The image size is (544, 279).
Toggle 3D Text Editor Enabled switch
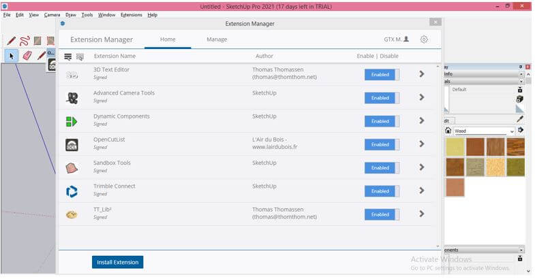click(x=382, y=75)
